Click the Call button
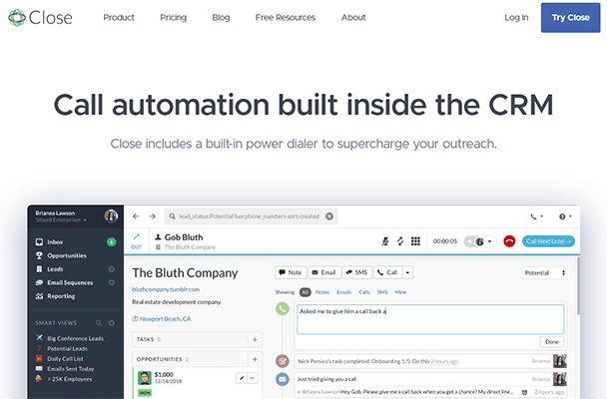The width and height of the screenshot is (607, 399). 387,272
